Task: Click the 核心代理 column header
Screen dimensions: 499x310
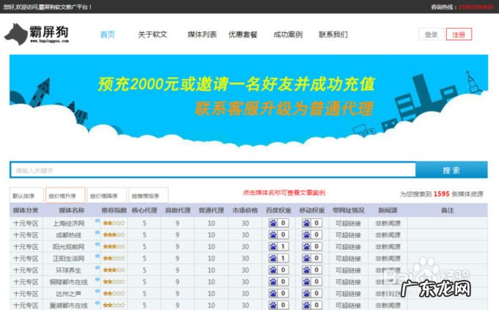Action: click(x=144, y=210)
